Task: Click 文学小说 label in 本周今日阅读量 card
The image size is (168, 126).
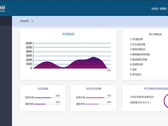Action: pyautogui.click(x=80, y=98)
